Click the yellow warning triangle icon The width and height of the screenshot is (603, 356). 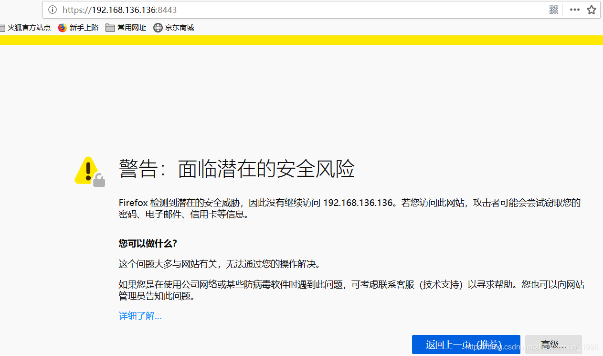pyautogui.click(x=86, y=168)
